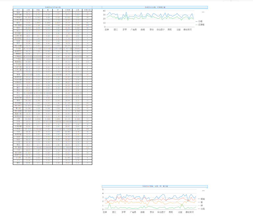
Task: Click the 保山昌宁 axis label in the top chart
Action: [161, 30]
